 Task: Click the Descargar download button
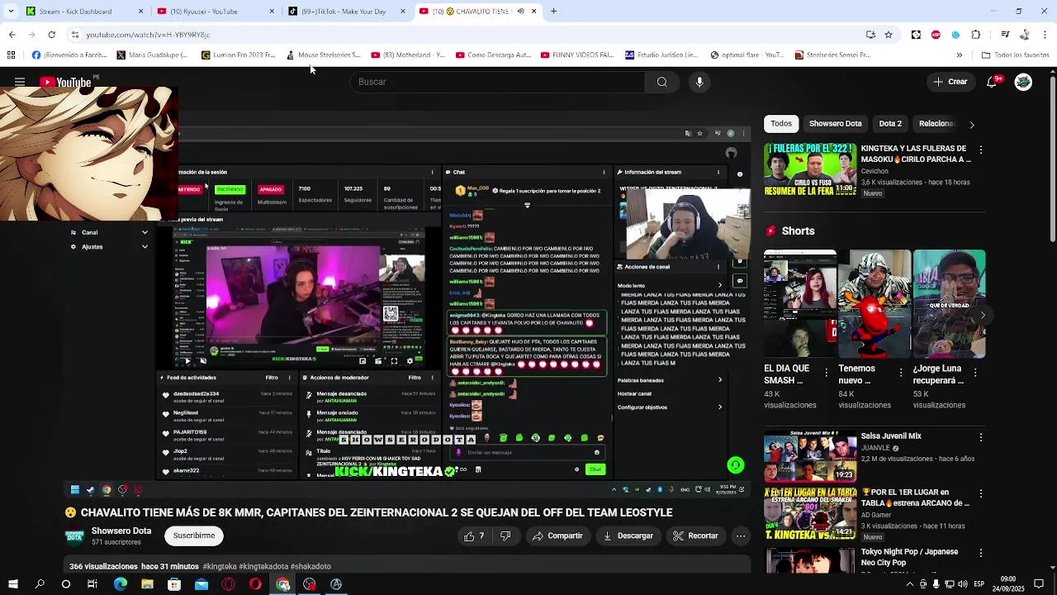tap(628, 535)
